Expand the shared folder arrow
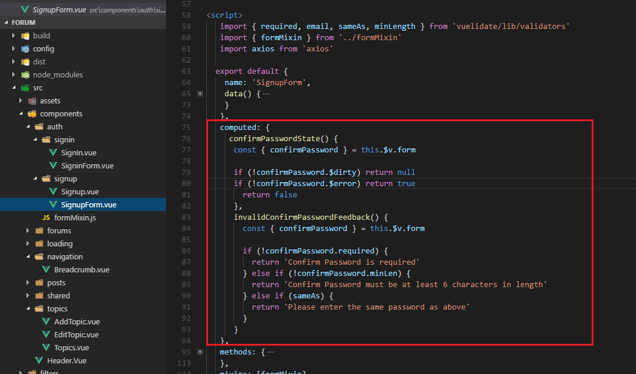636x374 pixels. click(x=28, y=295)
